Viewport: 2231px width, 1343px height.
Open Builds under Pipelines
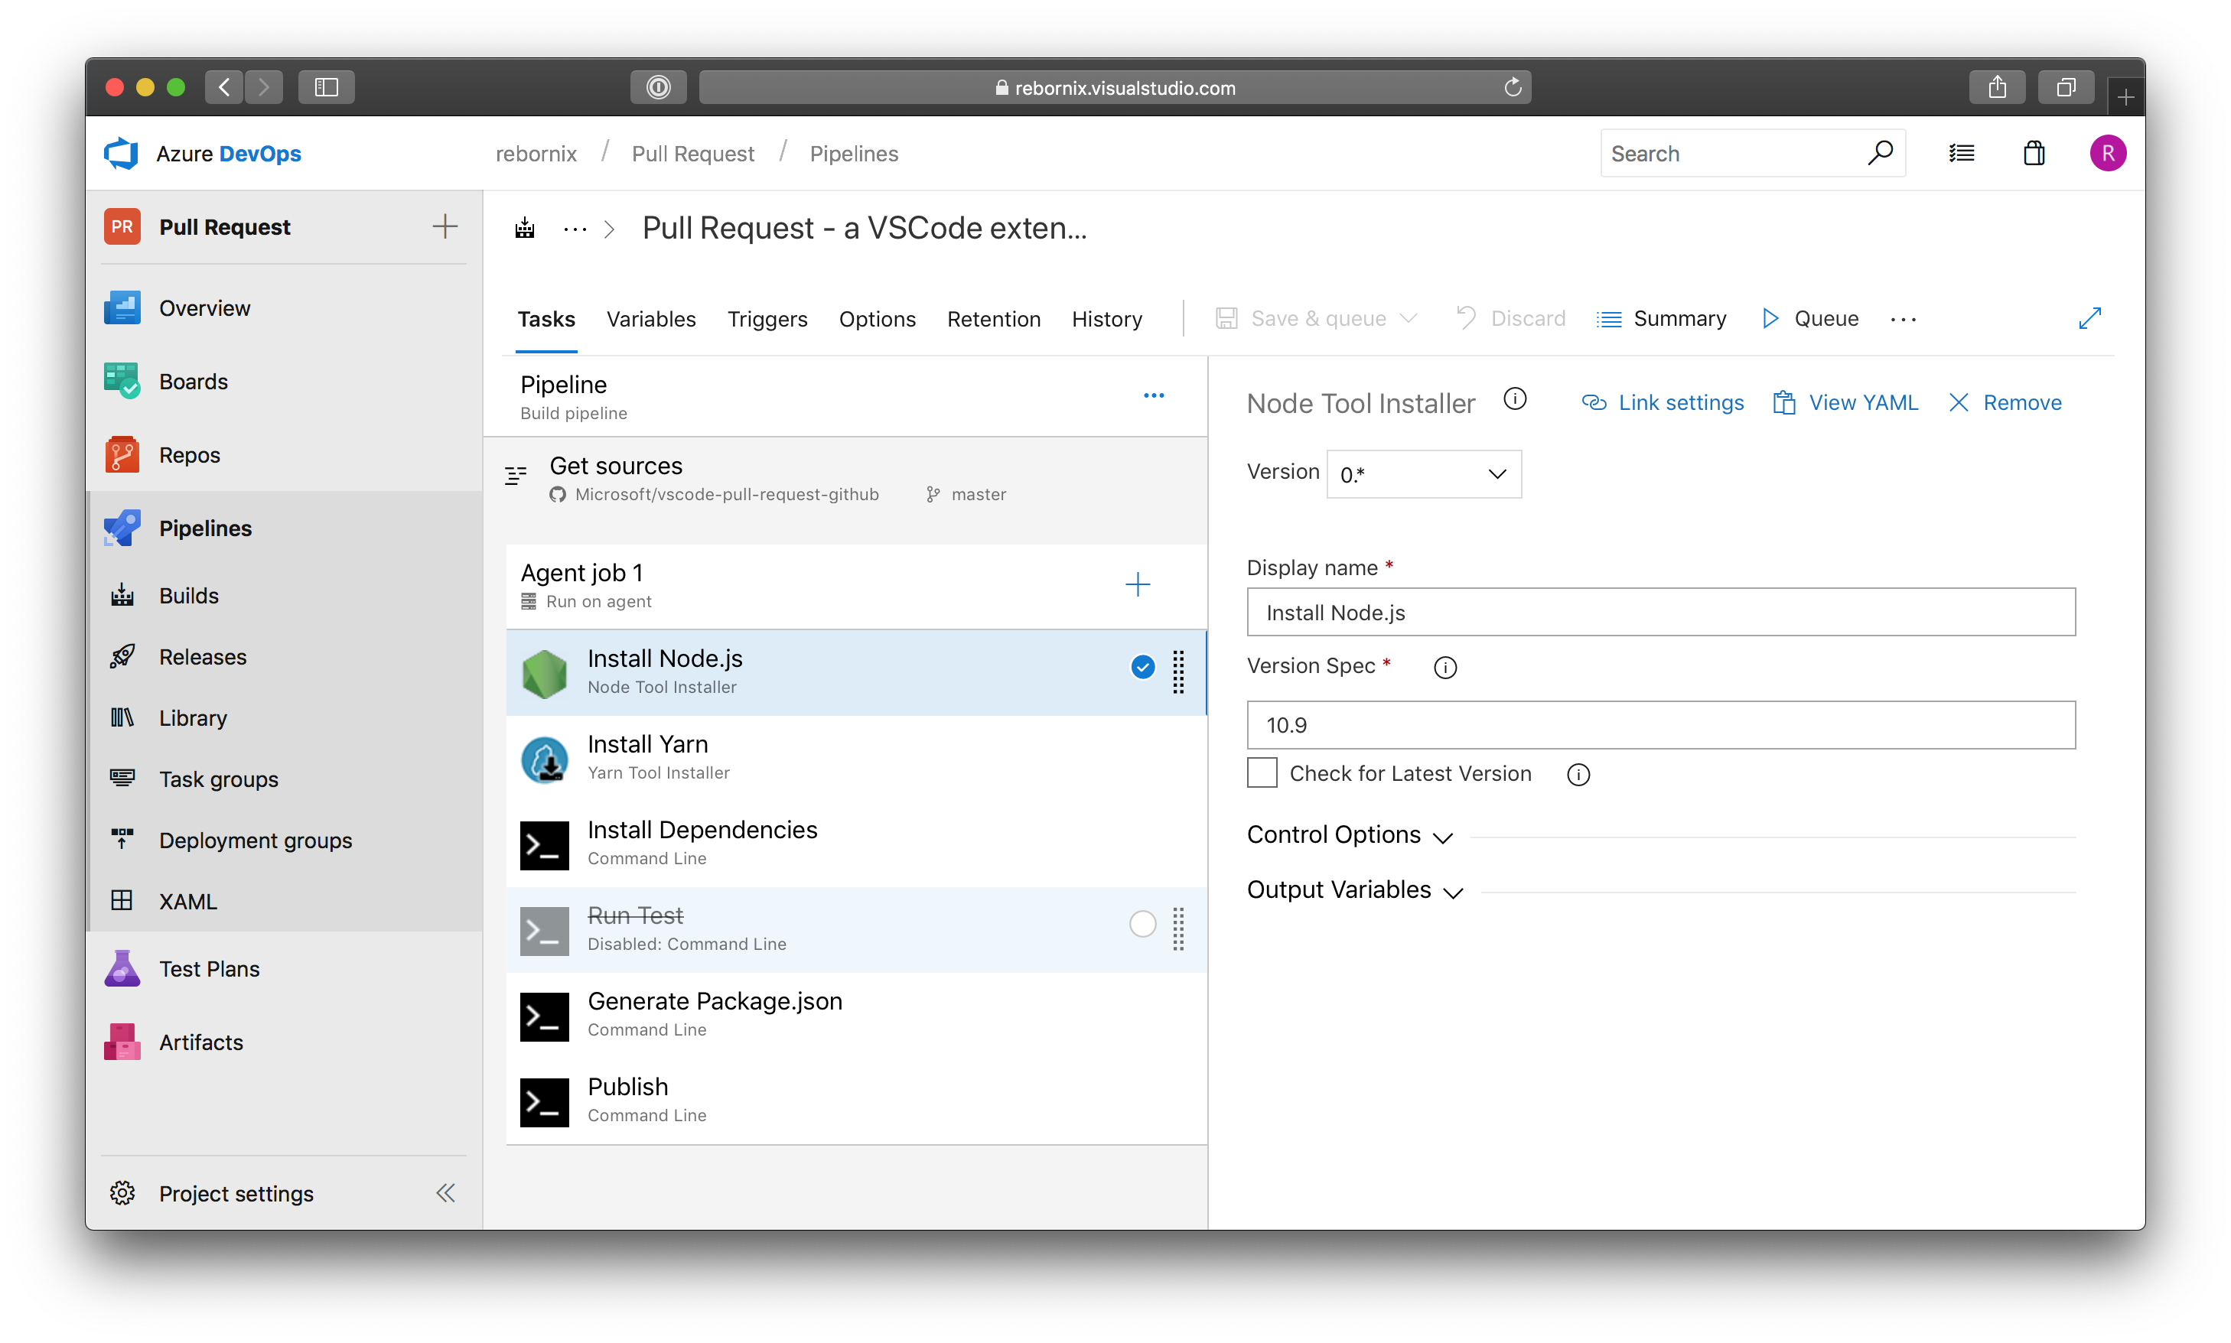(x=188, y=596)
